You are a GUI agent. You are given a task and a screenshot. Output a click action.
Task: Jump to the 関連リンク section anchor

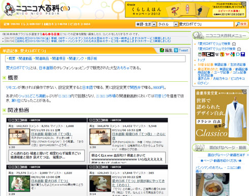(76, 58)
